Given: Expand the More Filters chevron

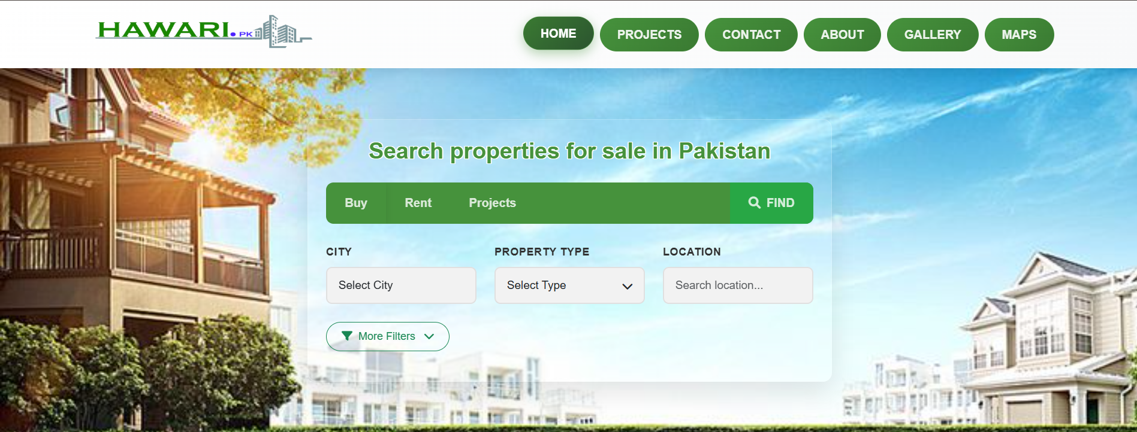Looking at the screenshot, I should point(429,336).
